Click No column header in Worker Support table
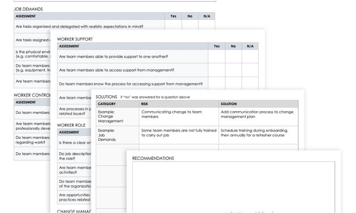356x213 pixels. [233, 46]
